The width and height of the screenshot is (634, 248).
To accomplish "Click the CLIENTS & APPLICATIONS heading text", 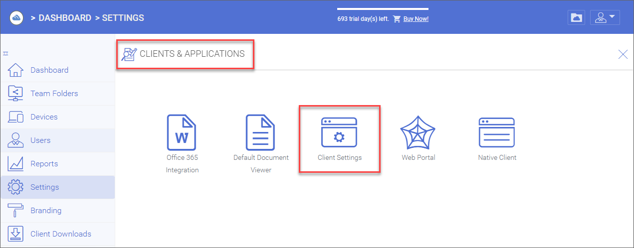I will tap(192, 54).
